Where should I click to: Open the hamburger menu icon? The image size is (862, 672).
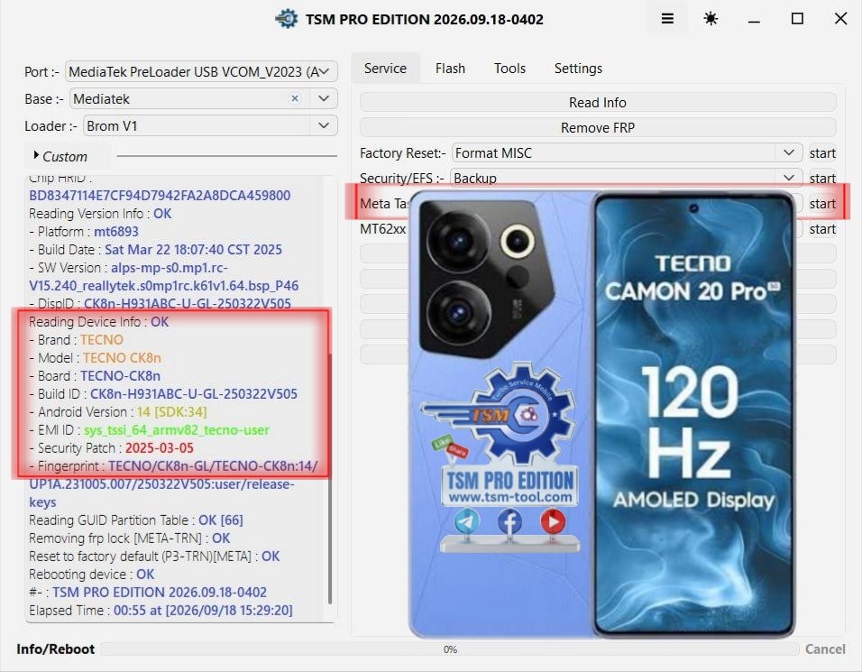coord(667,19)
